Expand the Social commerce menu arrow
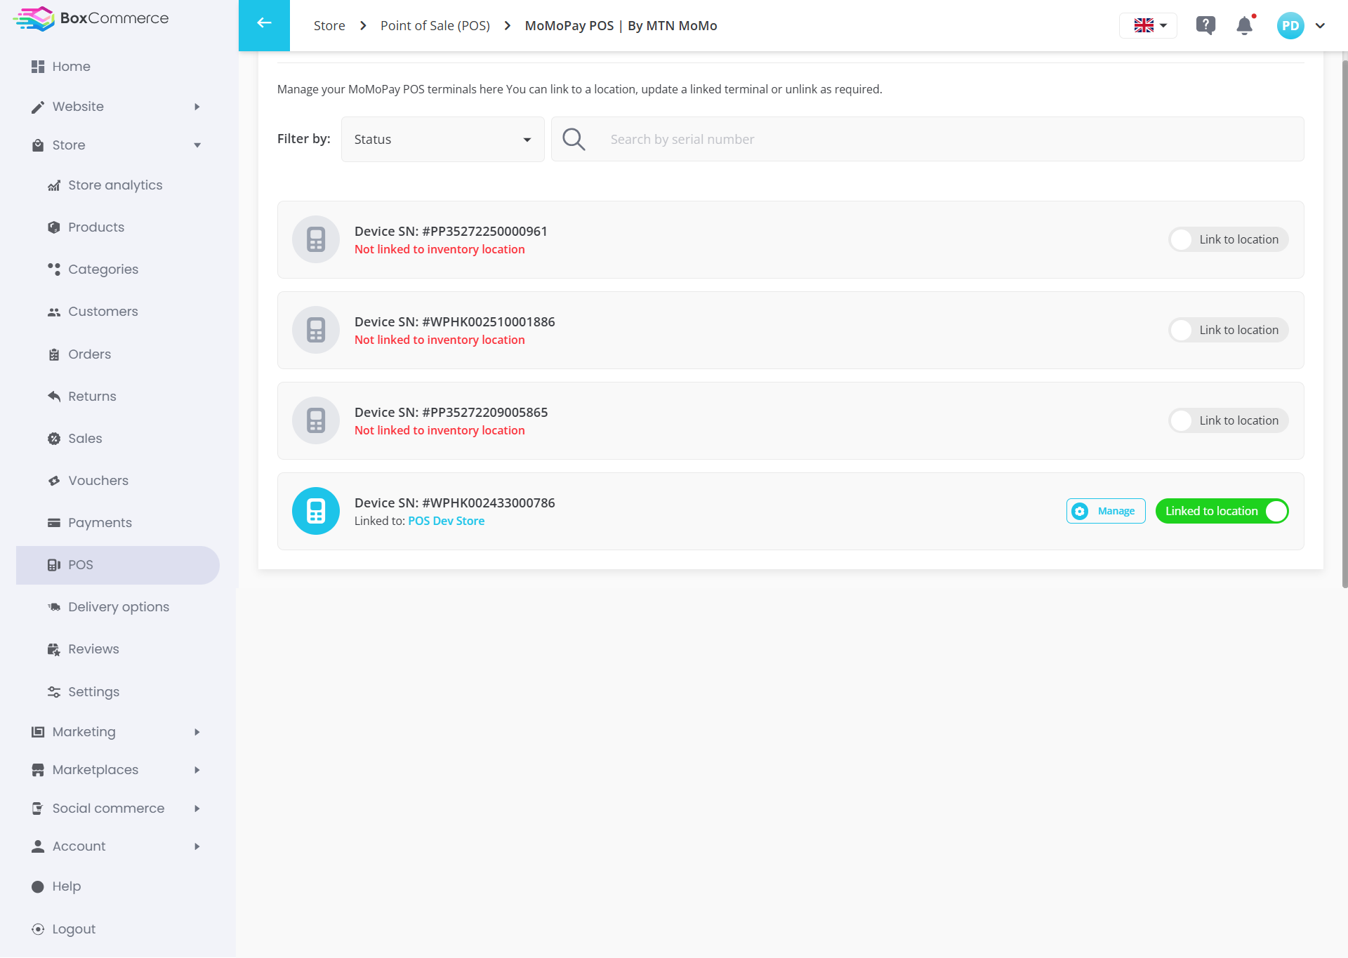The width and height of the screenshot is (1348, 958). click(197, 809)
